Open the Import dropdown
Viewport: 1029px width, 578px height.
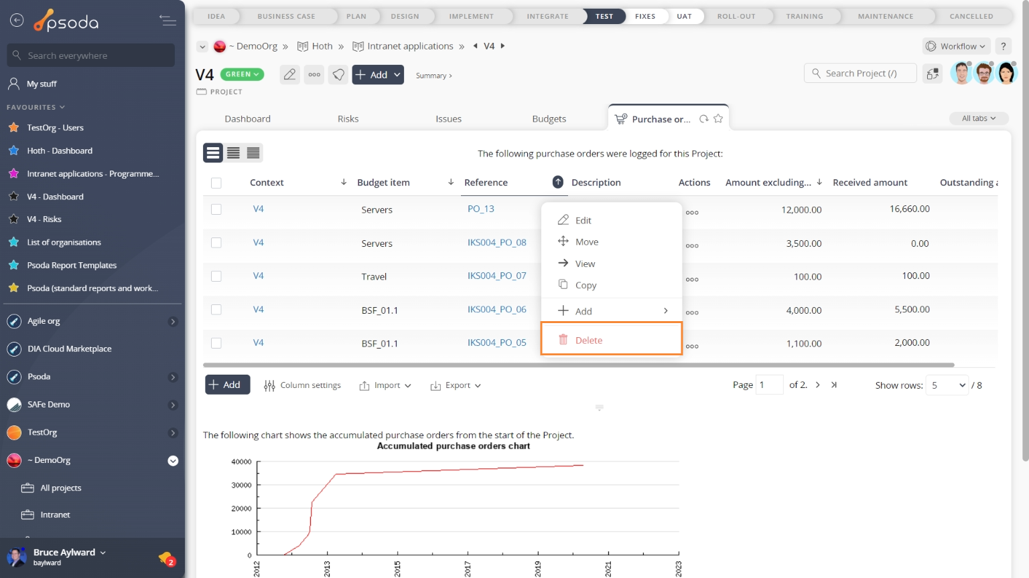pyautogui.click(x=385, y=385)
